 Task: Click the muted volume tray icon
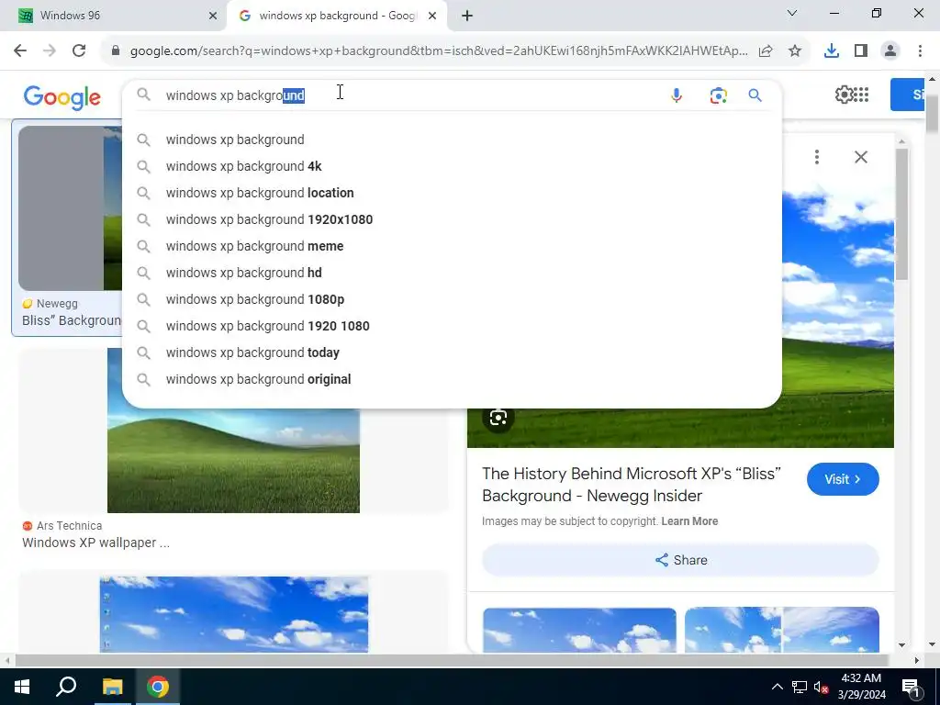click(x=821, y=687)
